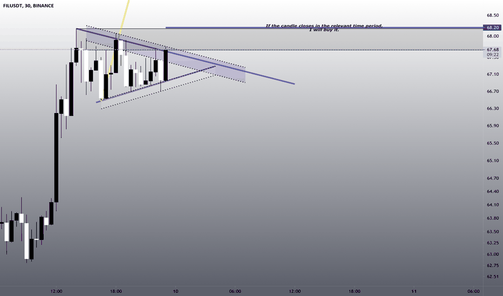Click the 63.50 price axis label

coord(492,231)
